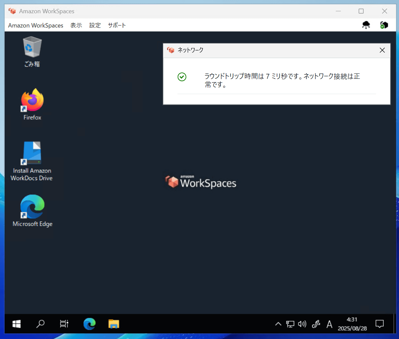Open File Explorer from taskbar

pyautogui.click(x=114, y=324)
